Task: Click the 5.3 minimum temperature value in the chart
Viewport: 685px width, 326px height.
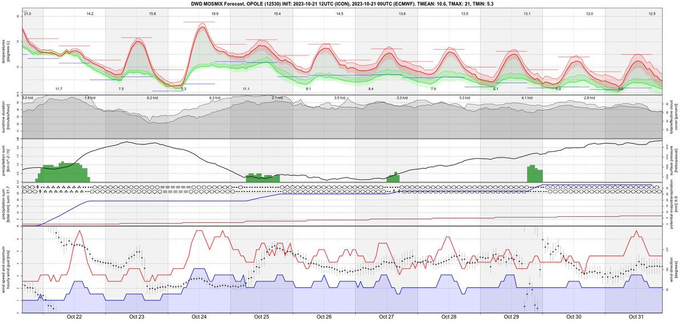Action: tap(183, 89)
